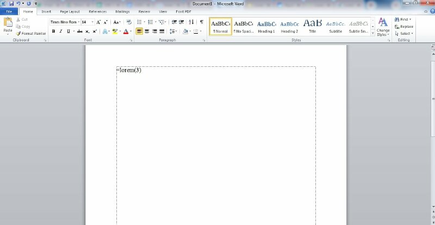Apply the Heading 1 style
Image resolution: width=435 pixels, height=225 pixels.
266,26
